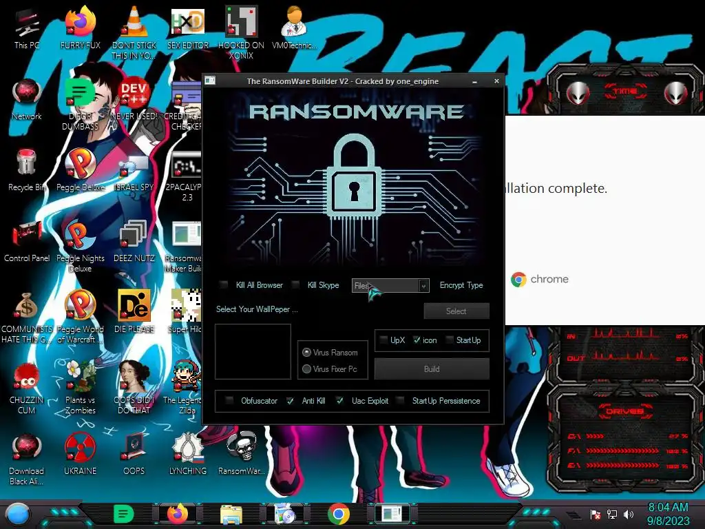Open the OOPS desktop icon

pos(134,447)
